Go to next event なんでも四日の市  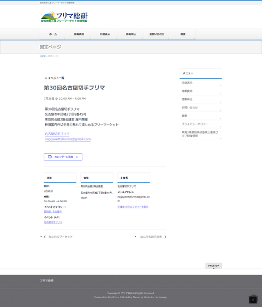click(x=151, y=237)
